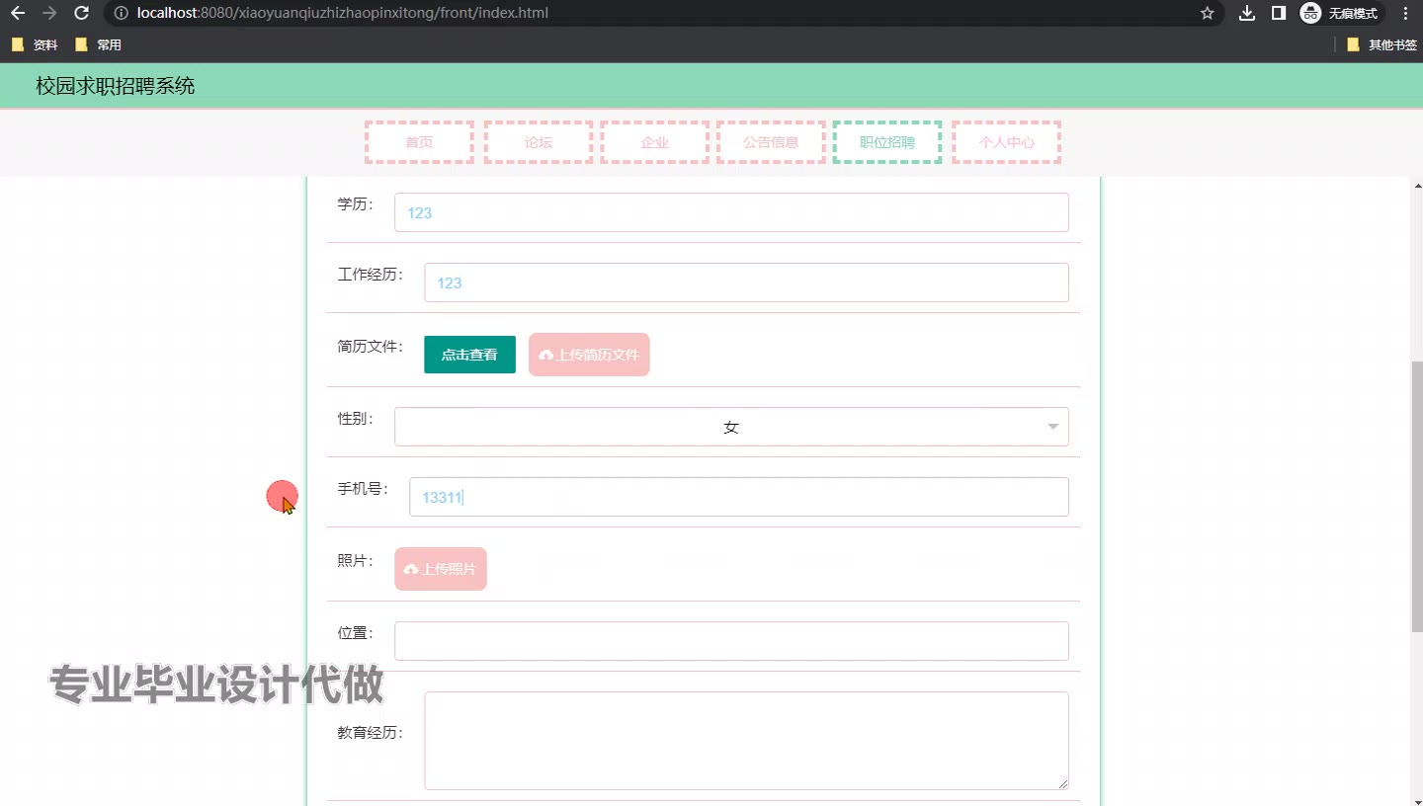This screenshot has width=1423, height=806.
Task: Open the 论坛 nav tab
Action: pos(539,142)
